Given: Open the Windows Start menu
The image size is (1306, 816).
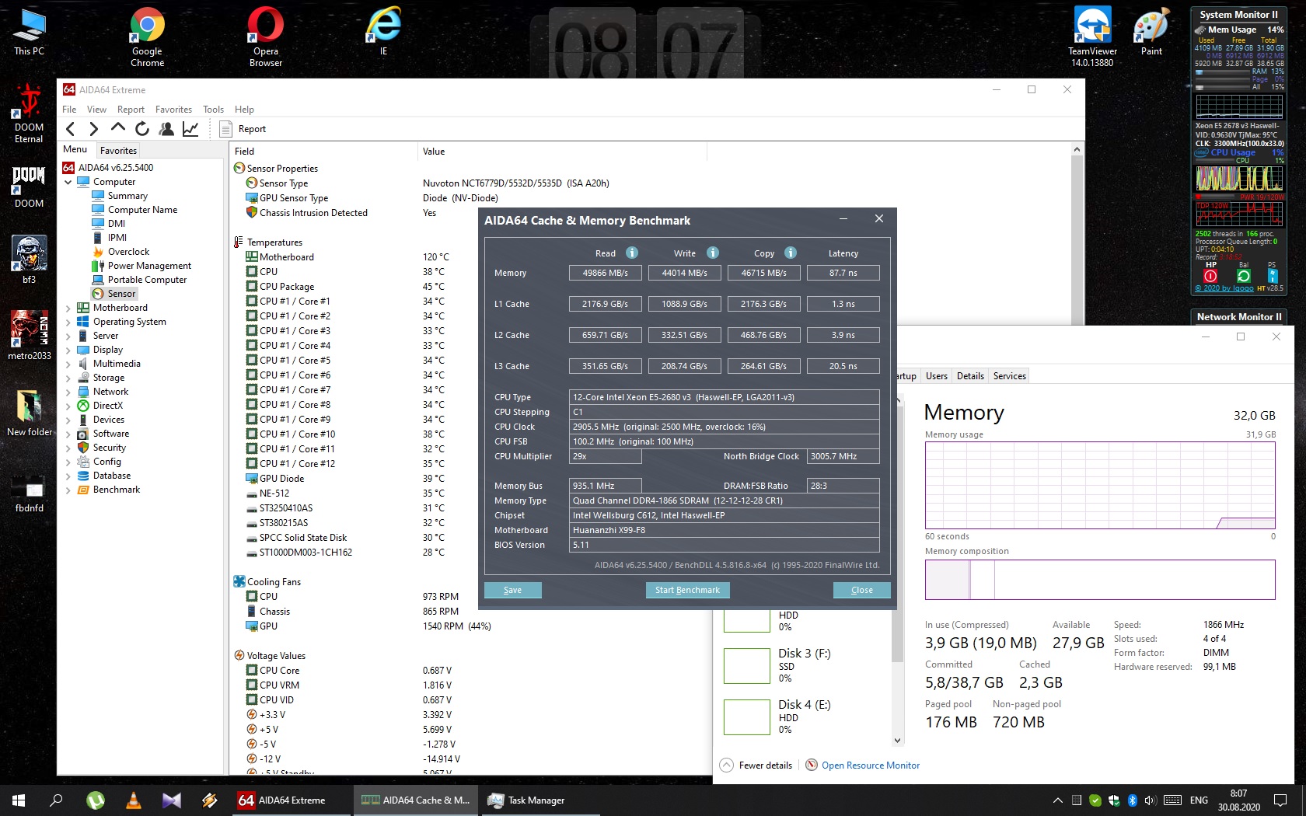Looking at the screenshot, I should (19, 800).
